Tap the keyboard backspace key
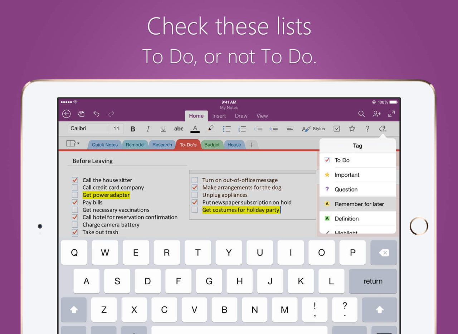The height and width of the screenshot is (334, 458). point(384,253)
